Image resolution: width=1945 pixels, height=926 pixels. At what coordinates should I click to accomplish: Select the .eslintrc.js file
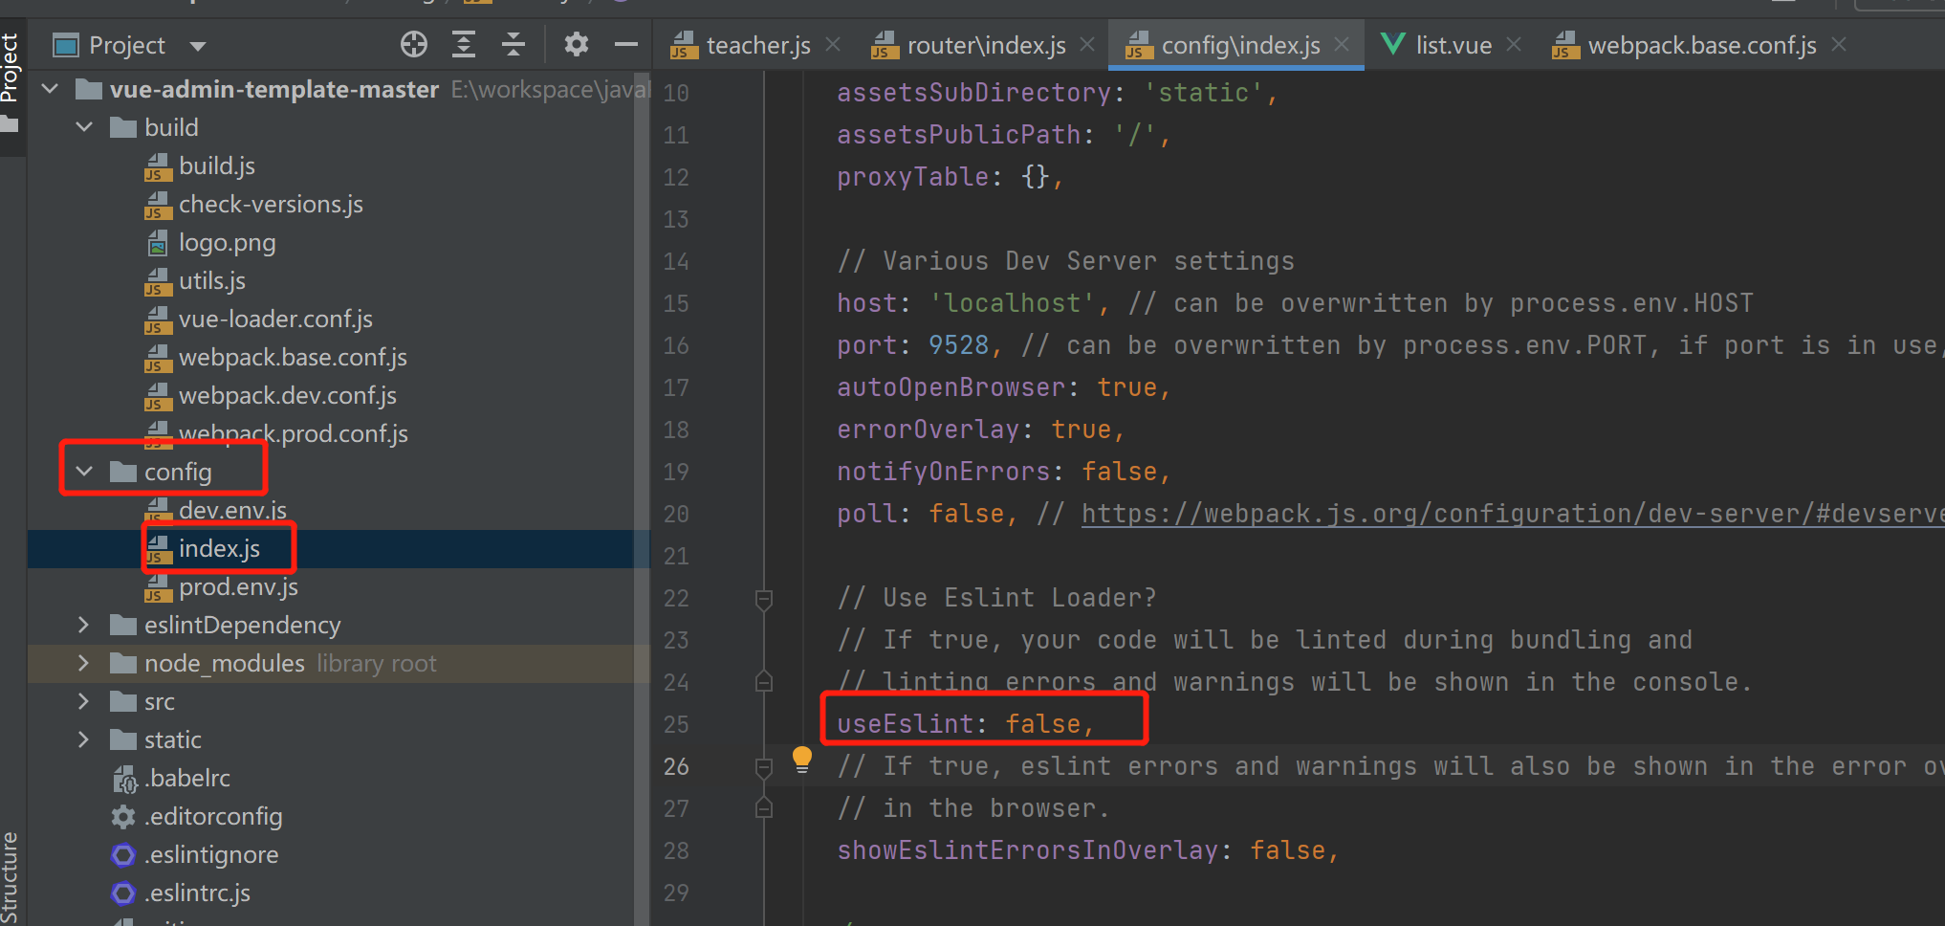[x=197, y=893]
